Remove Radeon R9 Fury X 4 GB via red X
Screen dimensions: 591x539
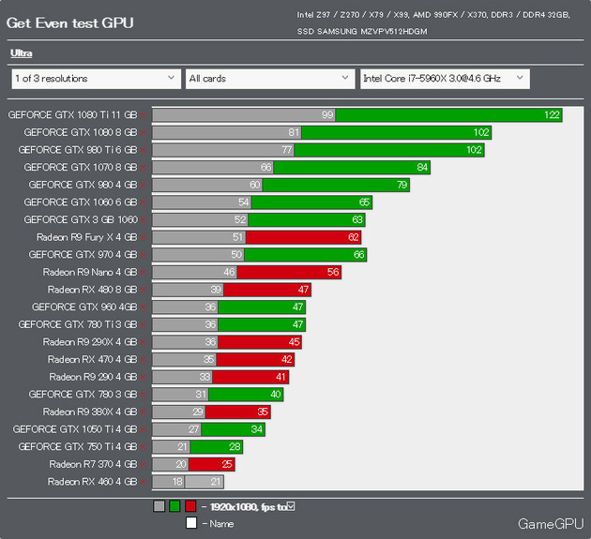pos(144,237)
